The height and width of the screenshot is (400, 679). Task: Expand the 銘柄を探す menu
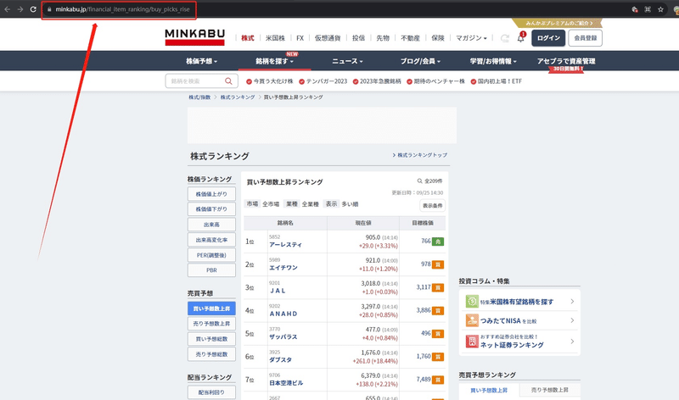[274, 61]
